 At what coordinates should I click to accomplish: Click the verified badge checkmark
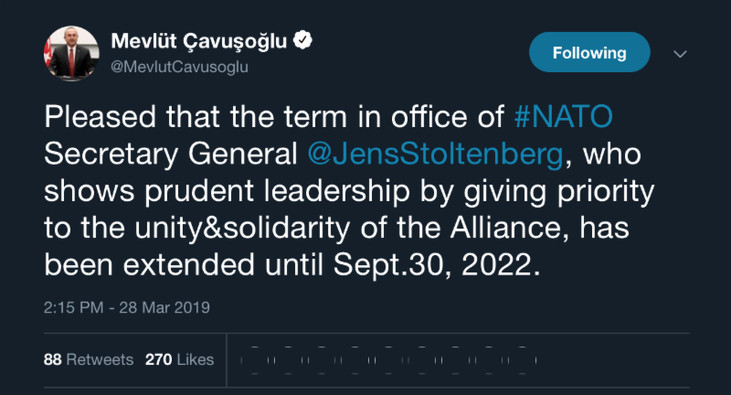(x=302, y=40)
